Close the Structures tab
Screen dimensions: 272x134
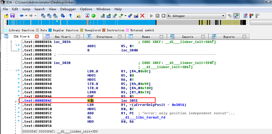coord(120,37)
